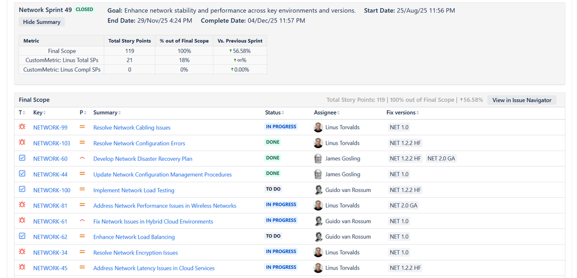Open issue key NETWORK-34
The width and height of the screenshot is (577, 278).
50,253
